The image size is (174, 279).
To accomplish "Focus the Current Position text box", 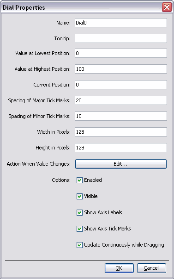I will tap(121, 85).
